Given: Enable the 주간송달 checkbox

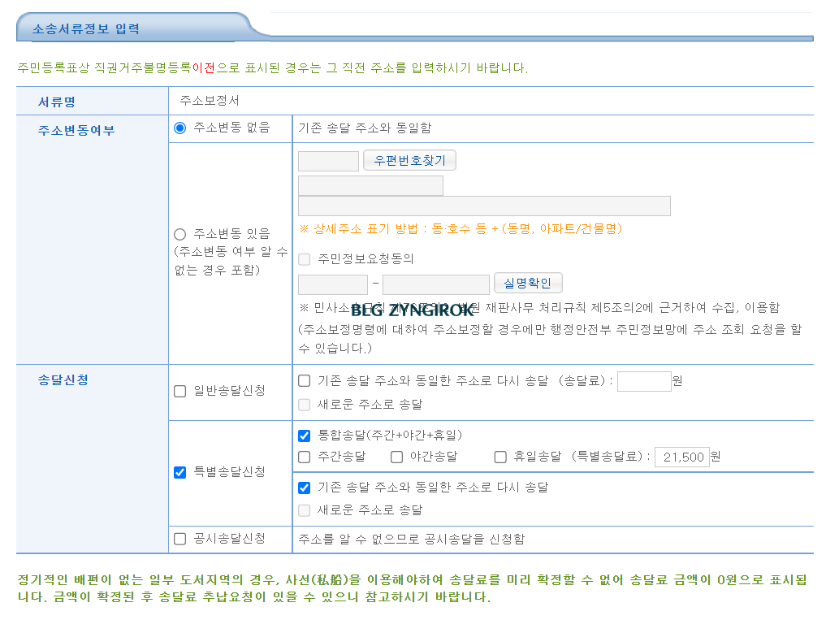Looking at the screenshot, I should click(x=305, y=457).
